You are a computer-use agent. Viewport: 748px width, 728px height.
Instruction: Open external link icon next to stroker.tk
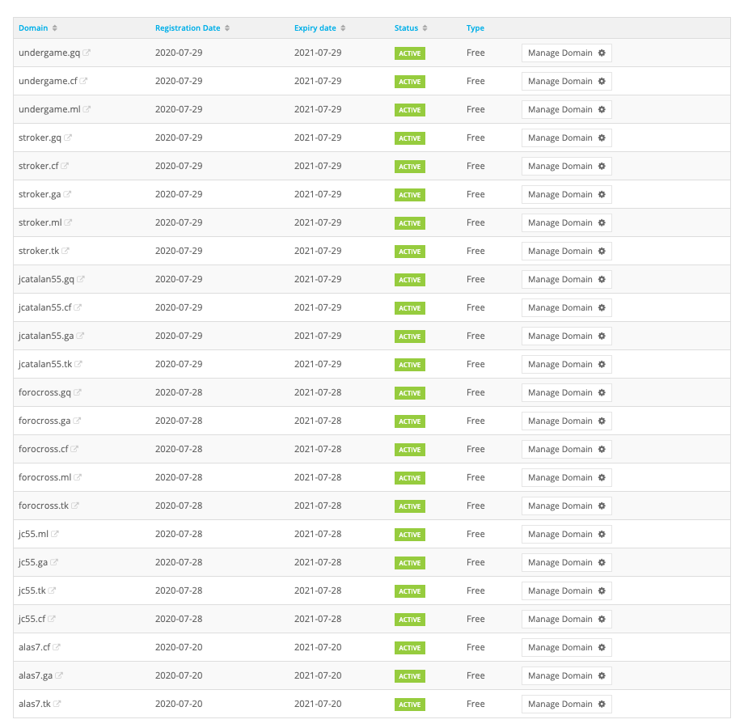point(66,251)
